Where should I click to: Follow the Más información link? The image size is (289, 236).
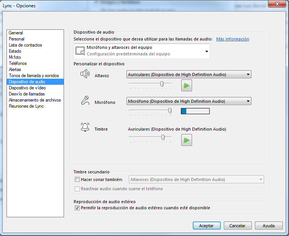coord(233,39)
